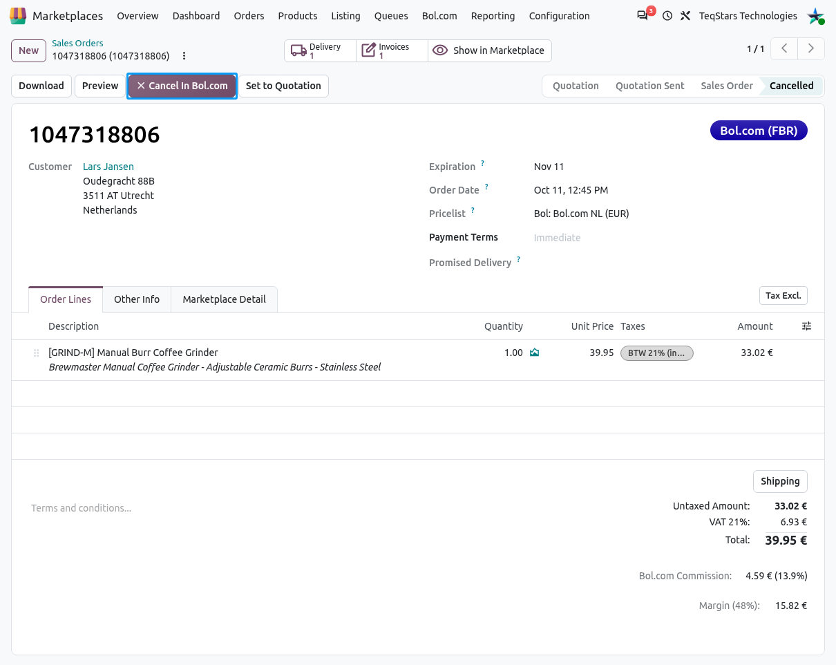The height and width of the screenshot is (665, 836).
Task: Click Set to Quotation button
Action: click(x=283, y=86)
